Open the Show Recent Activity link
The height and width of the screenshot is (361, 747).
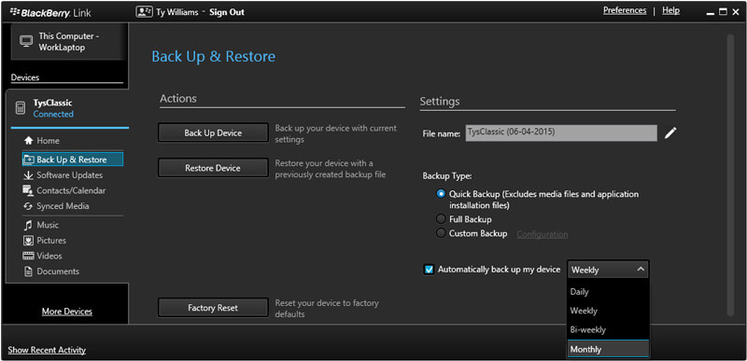[47, 350]
